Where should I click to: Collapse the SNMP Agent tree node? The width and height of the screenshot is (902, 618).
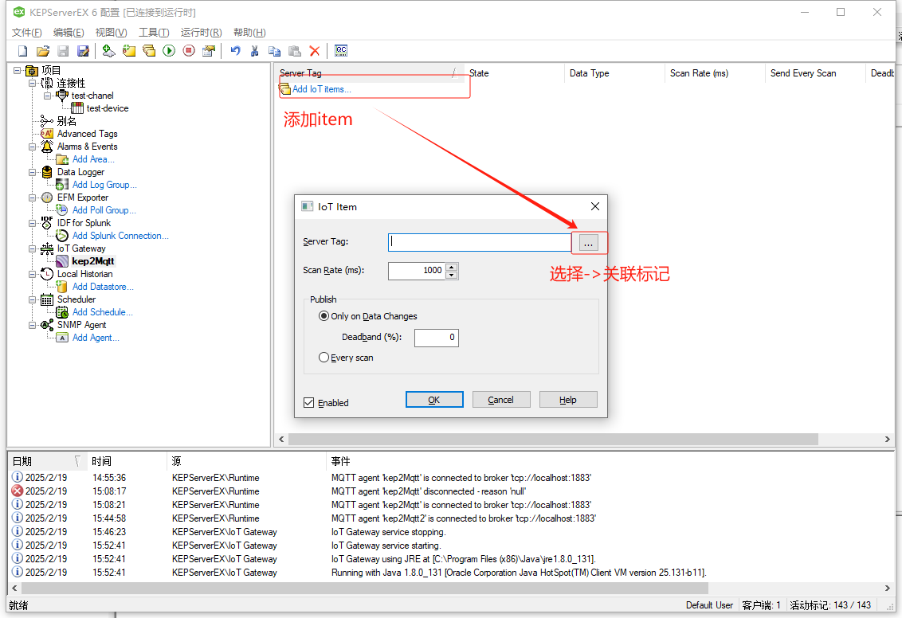tap(32, 325)
